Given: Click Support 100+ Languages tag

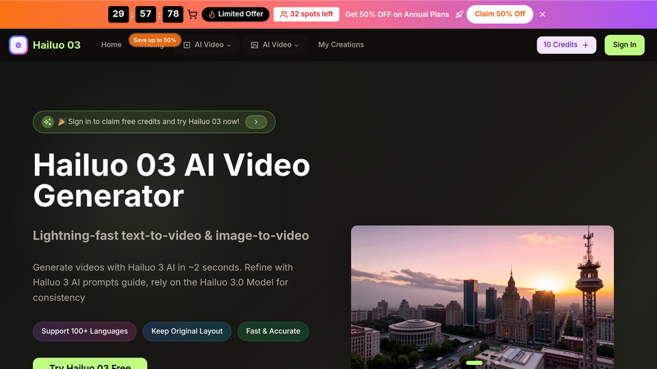Looking at the screenshot, I should [x=85, y=331].
